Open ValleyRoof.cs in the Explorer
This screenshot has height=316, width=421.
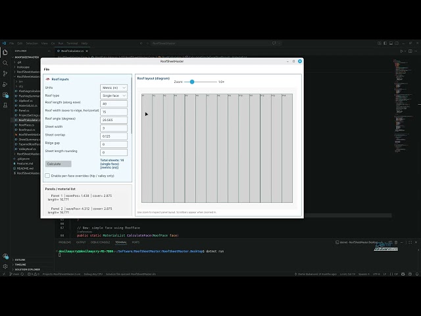click(27, 149)
